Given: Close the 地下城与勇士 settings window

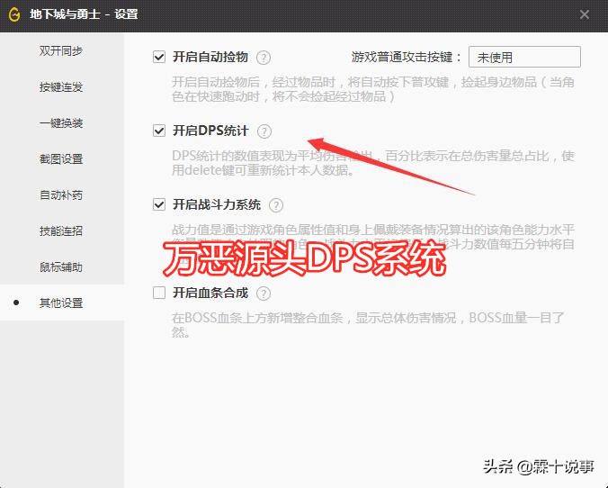Looking at the screenshot, I should [585, 14].
